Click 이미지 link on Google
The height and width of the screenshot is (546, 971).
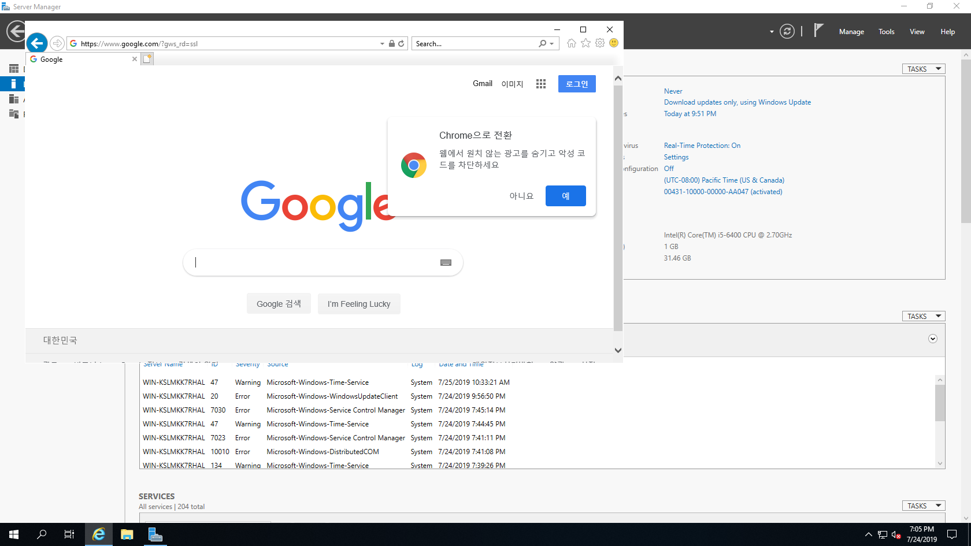click(x=512, y=84)
